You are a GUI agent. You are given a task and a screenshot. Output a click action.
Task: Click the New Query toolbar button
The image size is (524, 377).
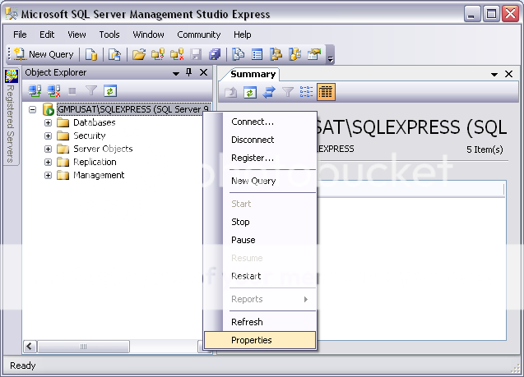click(44, 54)
